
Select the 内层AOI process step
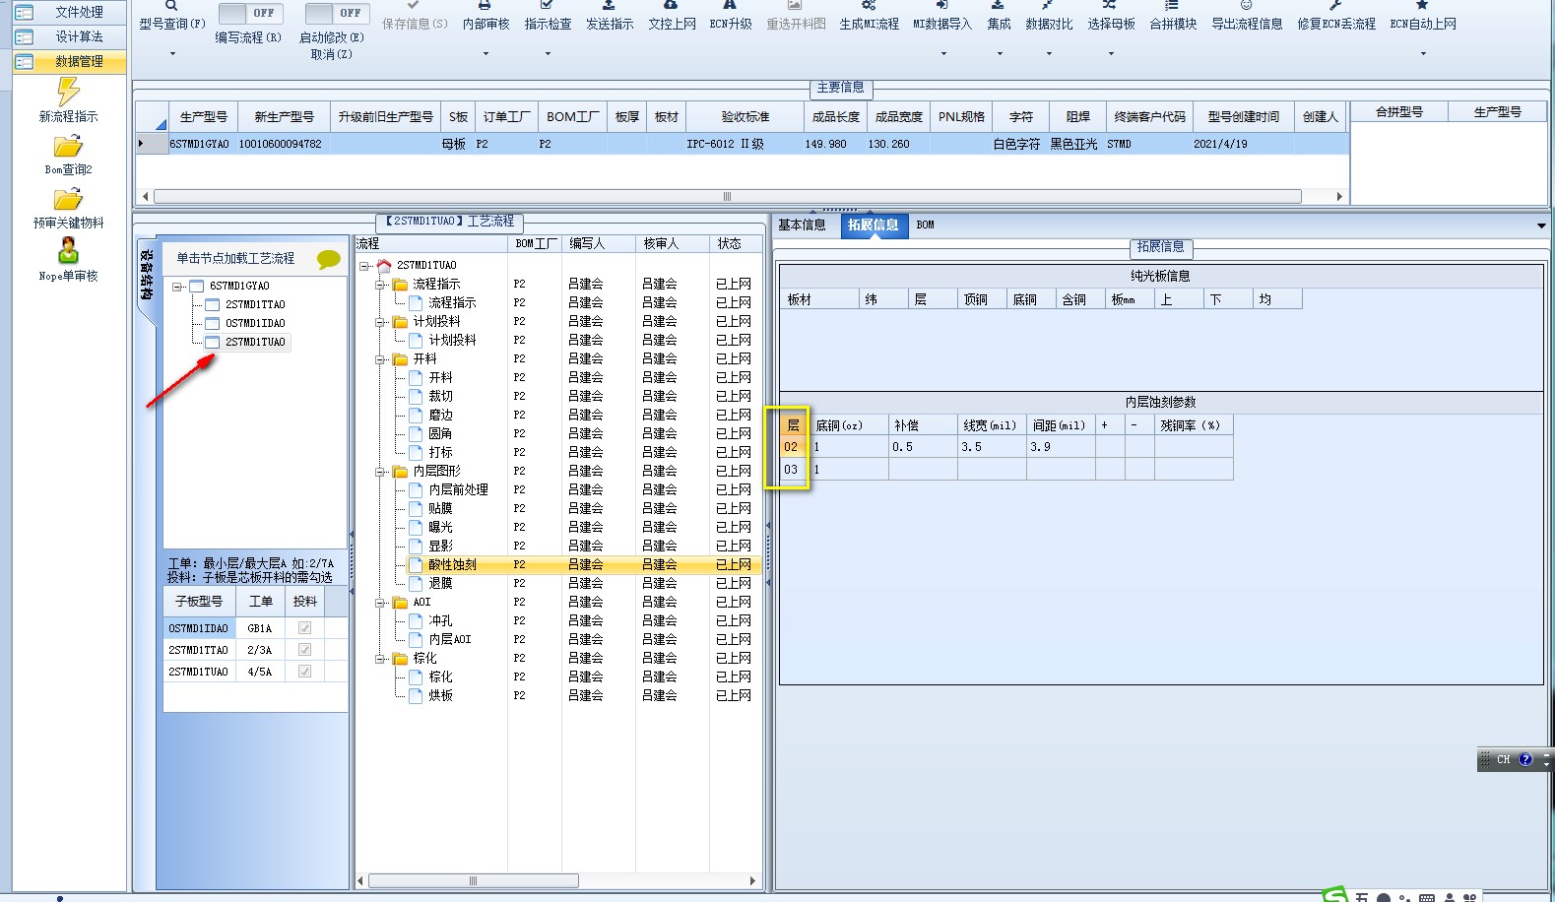(x=449, y=639)
